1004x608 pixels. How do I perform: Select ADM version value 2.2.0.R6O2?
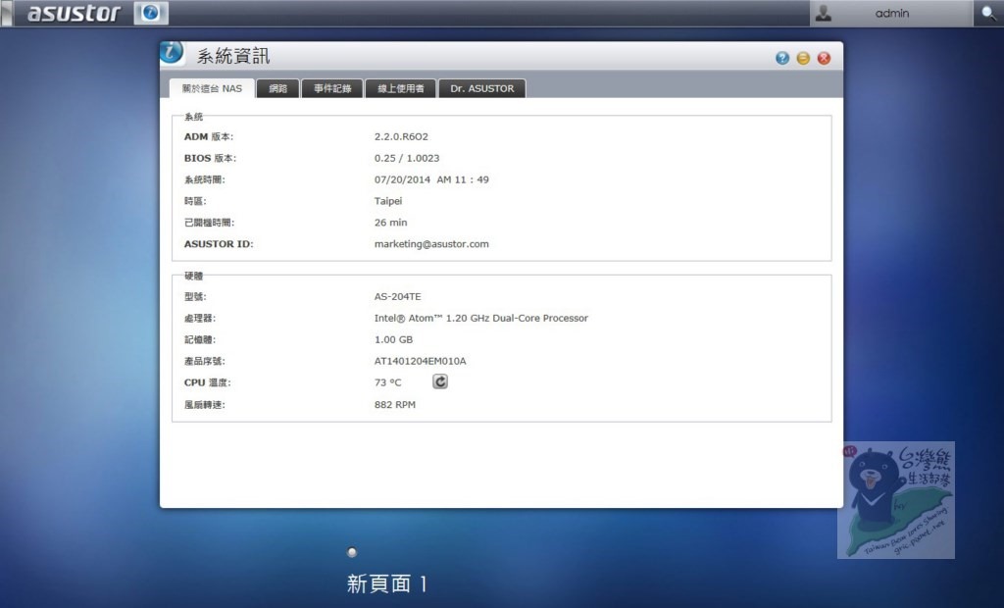[401, 136]
